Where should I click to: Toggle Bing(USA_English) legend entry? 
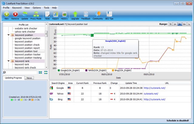coord(122,70)
